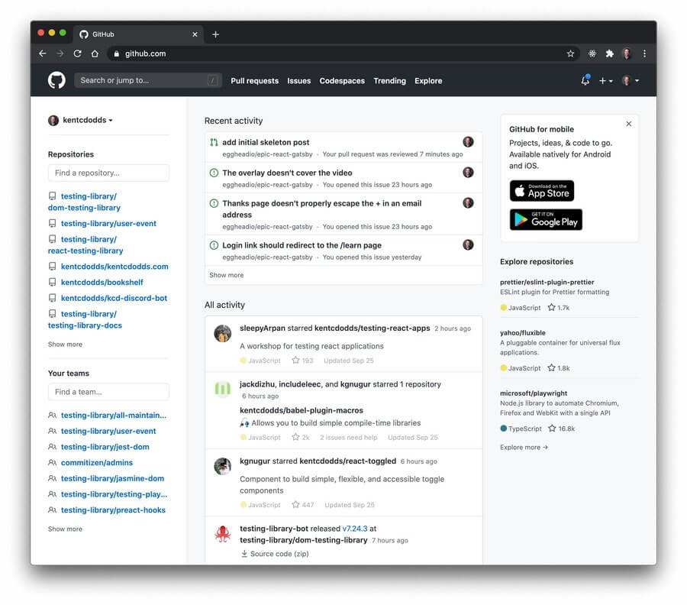687x605 pixels.
Task: Open kentcdodds/kentcdodds.com repository
Action: click(x=114, y=267)
